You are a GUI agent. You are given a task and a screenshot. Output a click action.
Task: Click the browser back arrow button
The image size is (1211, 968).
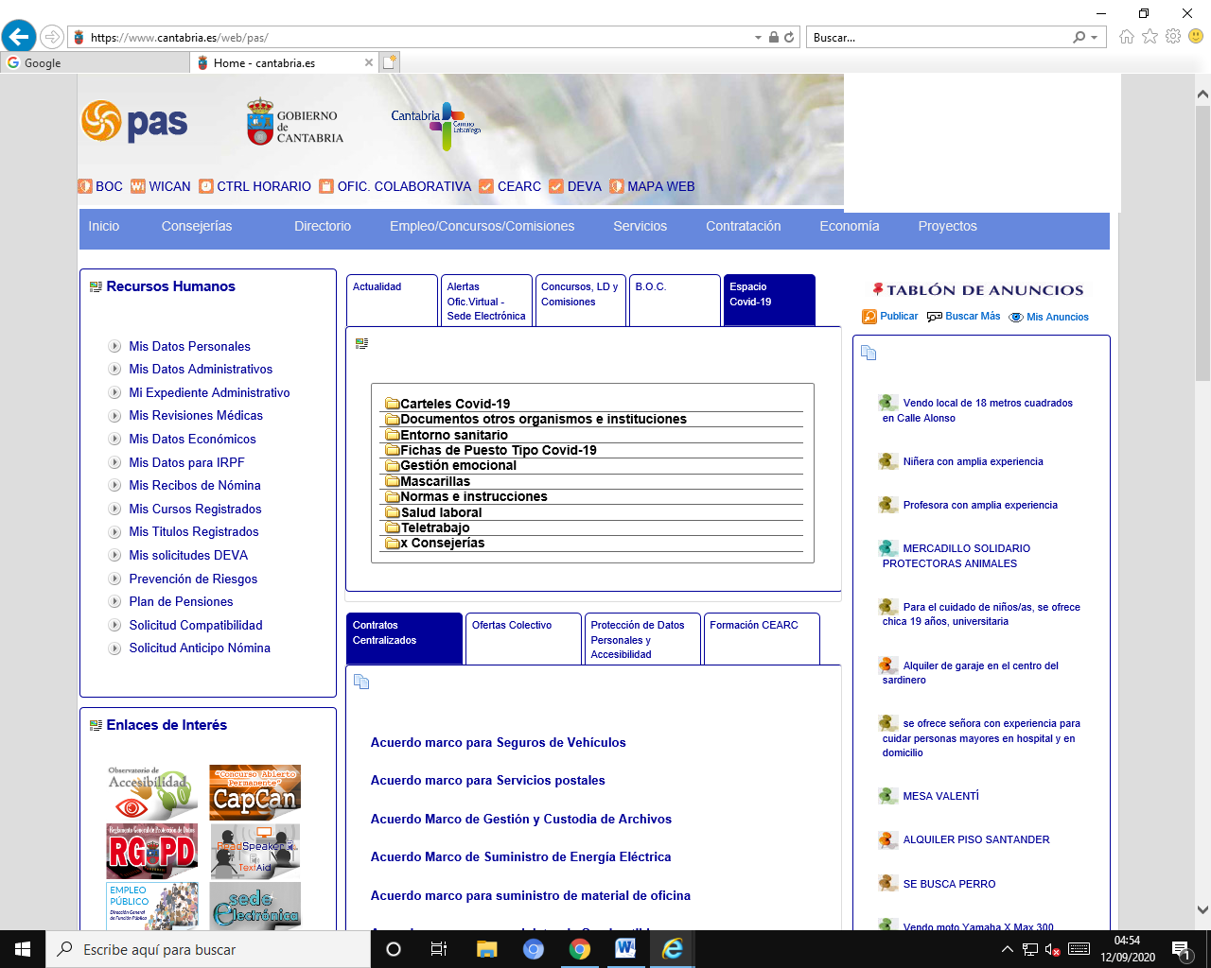(18, 37)
